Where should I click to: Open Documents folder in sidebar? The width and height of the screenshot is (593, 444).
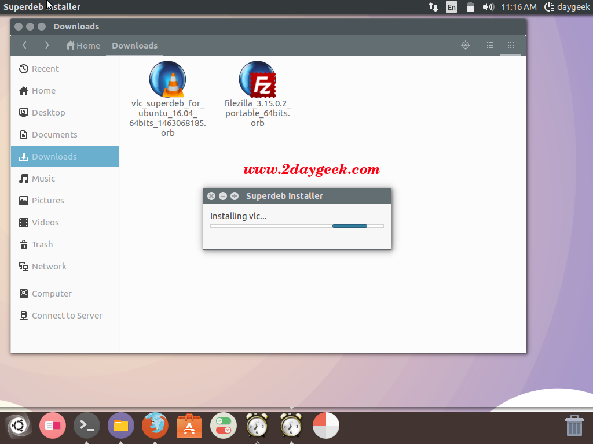[65, 134]
